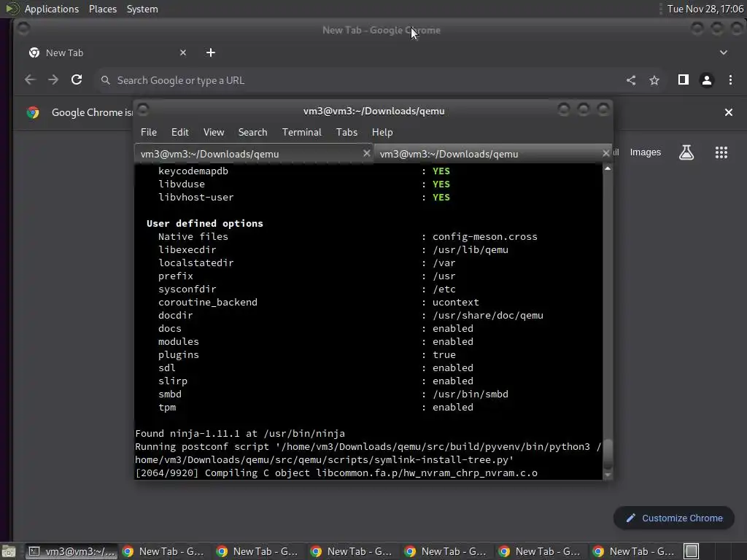Click Chrome's forward navigation arrow

pyautogui.click(x=53, y=80)
